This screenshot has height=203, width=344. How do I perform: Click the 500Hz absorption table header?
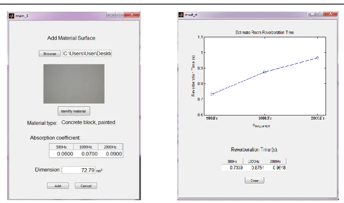tap(62, 147)
